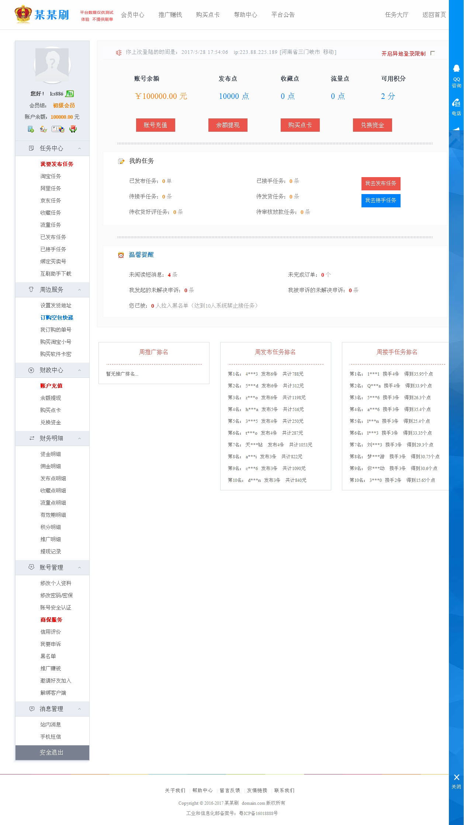Click 联系我们 in the footer
464x825 pixels.
284,790
